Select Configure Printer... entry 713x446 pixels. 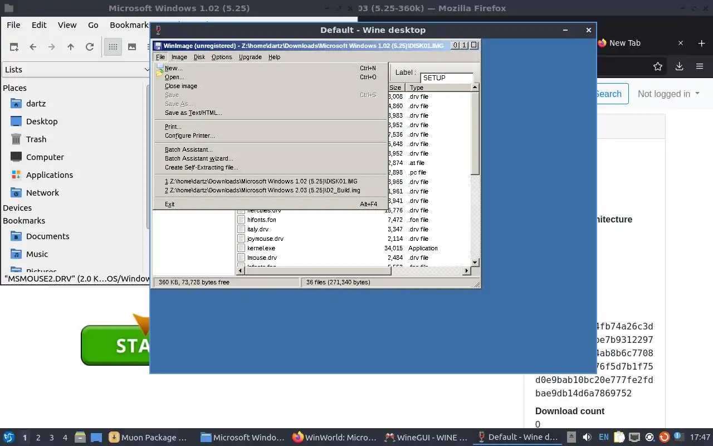(x=270, y=135)
